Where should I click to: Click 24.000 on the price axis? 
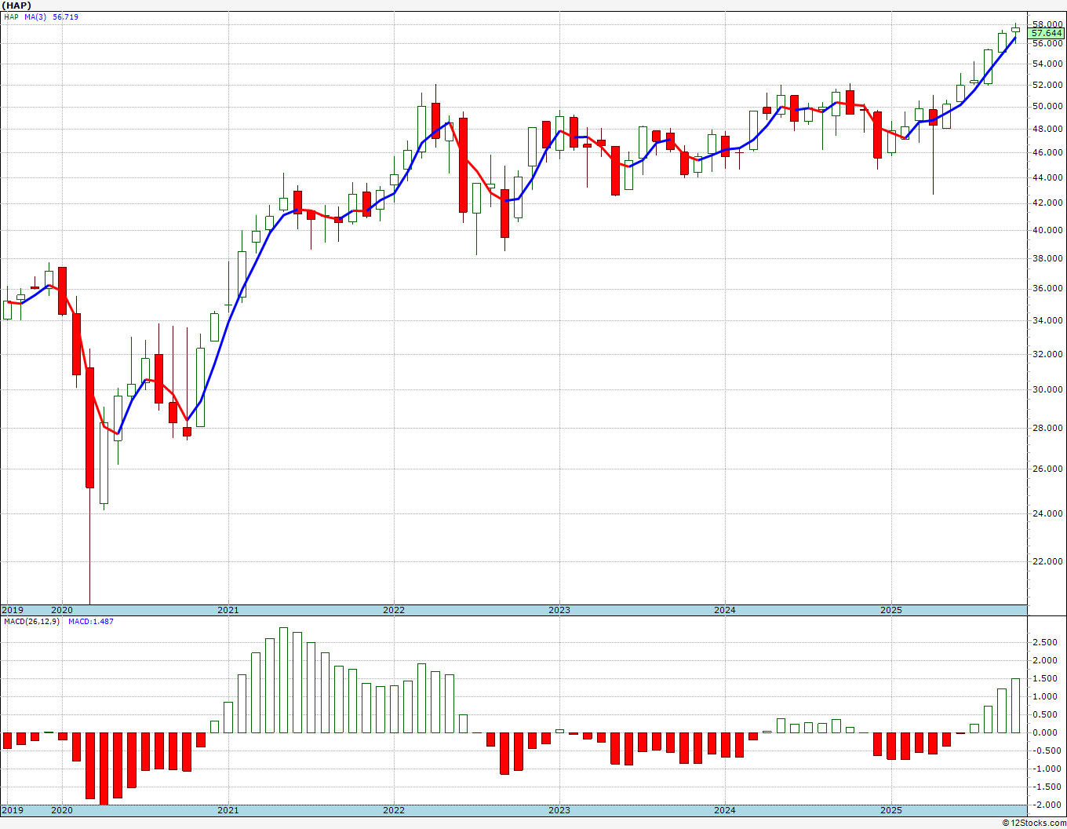point(1048,513)
